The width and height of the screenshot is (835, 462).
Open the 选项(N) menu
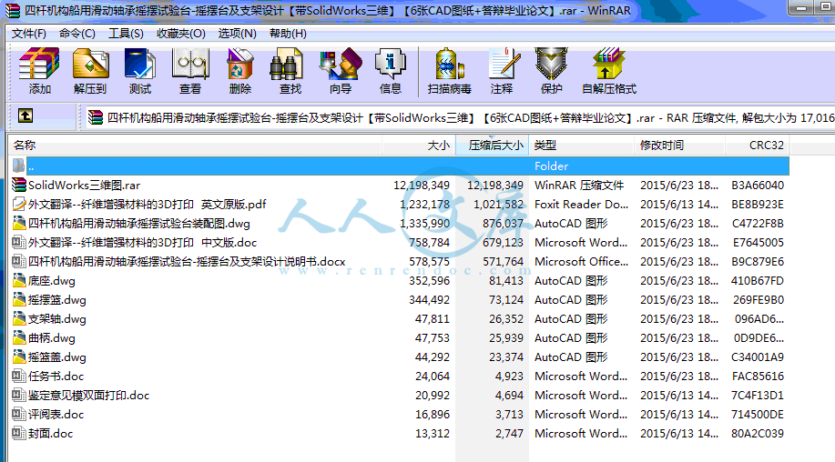[238, 34]
